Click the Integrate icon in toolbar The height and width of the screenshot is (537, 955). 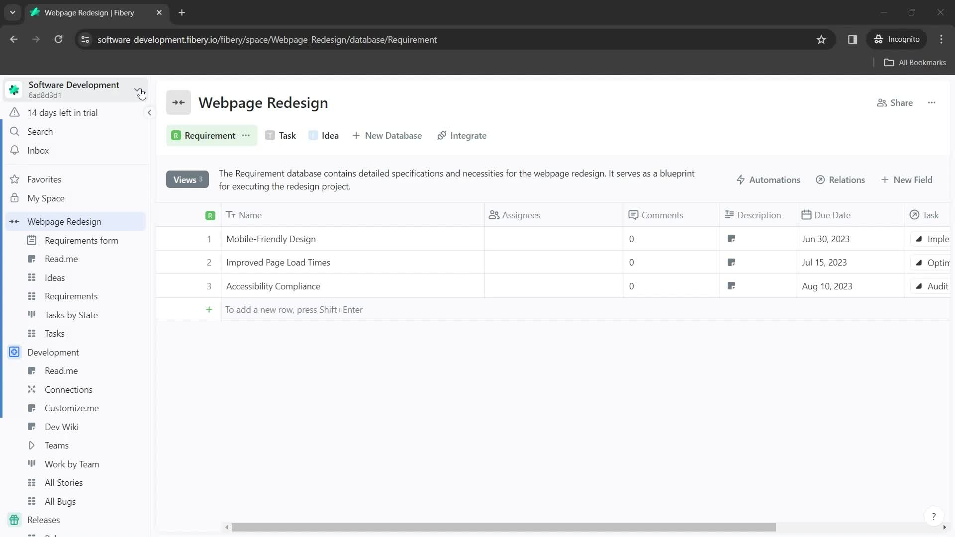pyautogui.click(x=443, y=136)
